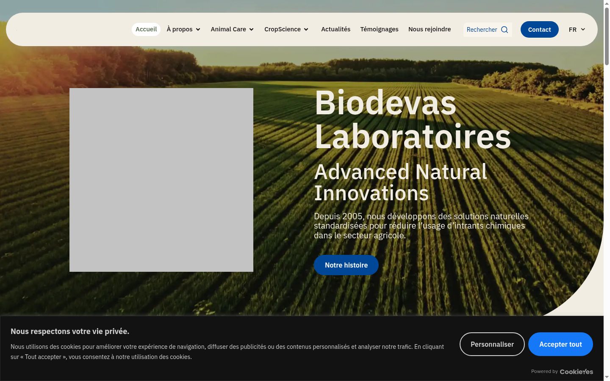Viewport: 610px width, 381px height.
Task: Click the grey placeholder image in hero
Action: pyautogui.click(x=161, y=180)
